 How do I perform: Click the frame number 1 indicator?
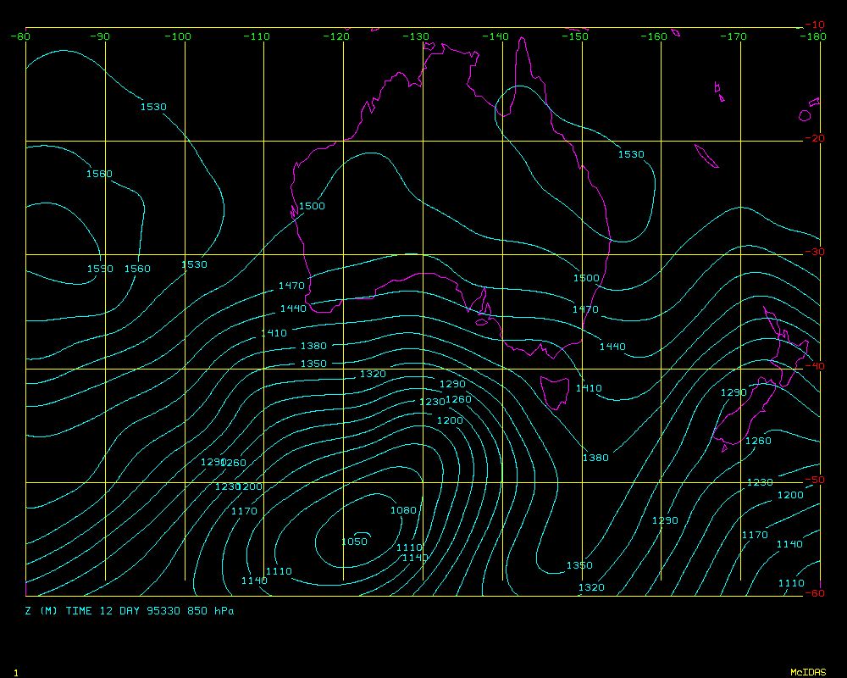15,672
